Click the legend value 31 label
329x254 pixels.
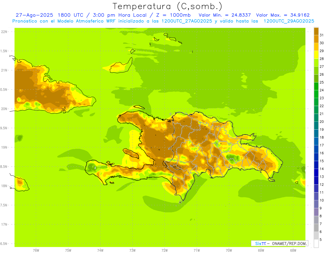pyautogui.click(x=322, y=35)
